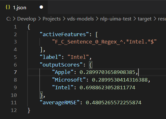Open the vds-models breadcrumb folder

[80, 19]
